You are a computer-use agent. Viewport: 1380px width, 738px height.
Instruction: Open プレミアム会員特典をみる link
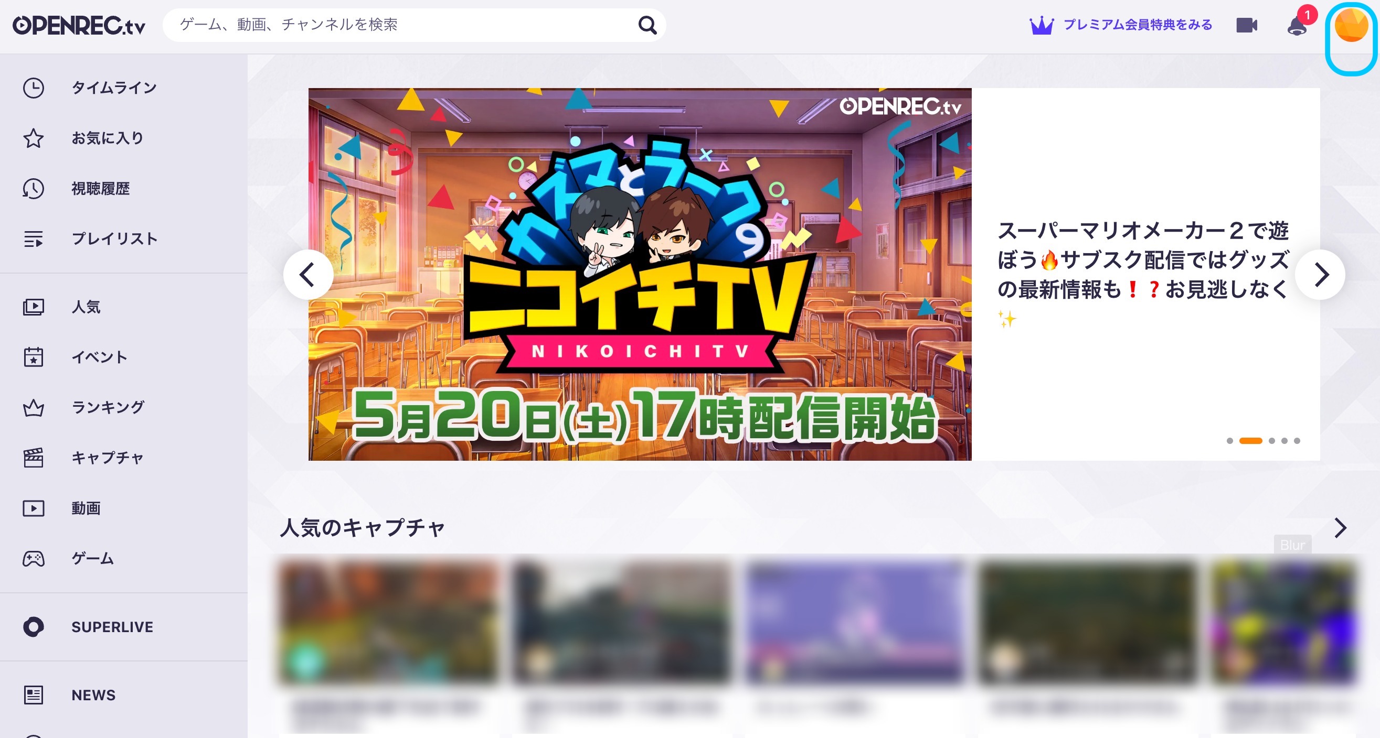pyautogui.click(x=1138, y=25)
